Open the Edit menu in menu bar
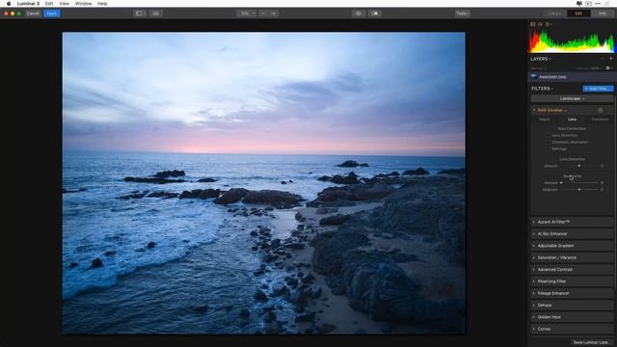The image size is (617, 347). point(49,4)
